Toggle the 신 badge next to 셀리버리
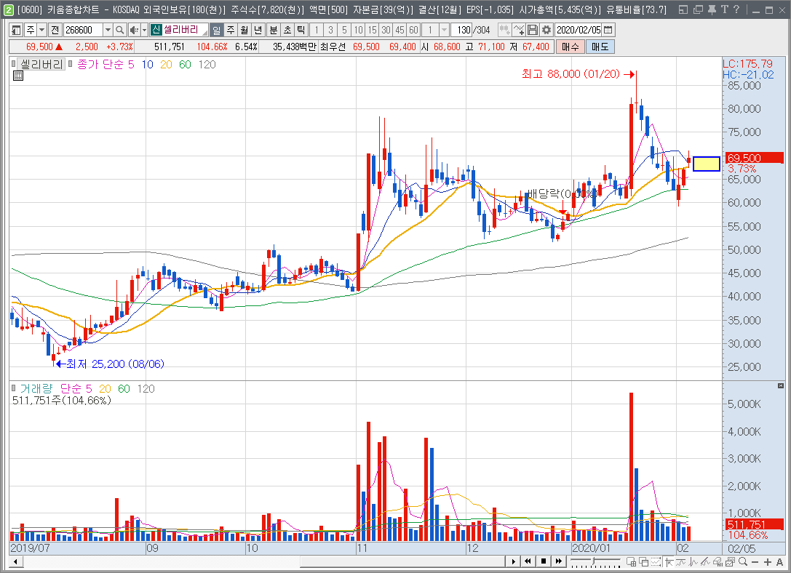The height and width of the screenshot is (573, 791). [x=156, y=31]
